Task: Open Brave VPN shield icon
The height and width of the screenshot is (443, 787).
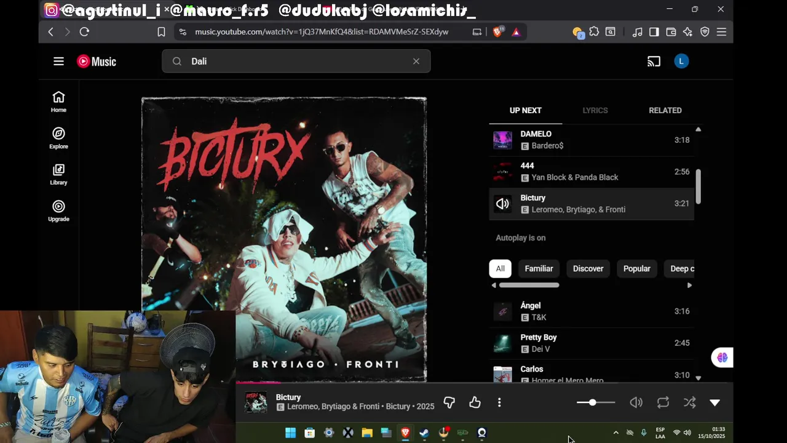Action: click(705, 32)
